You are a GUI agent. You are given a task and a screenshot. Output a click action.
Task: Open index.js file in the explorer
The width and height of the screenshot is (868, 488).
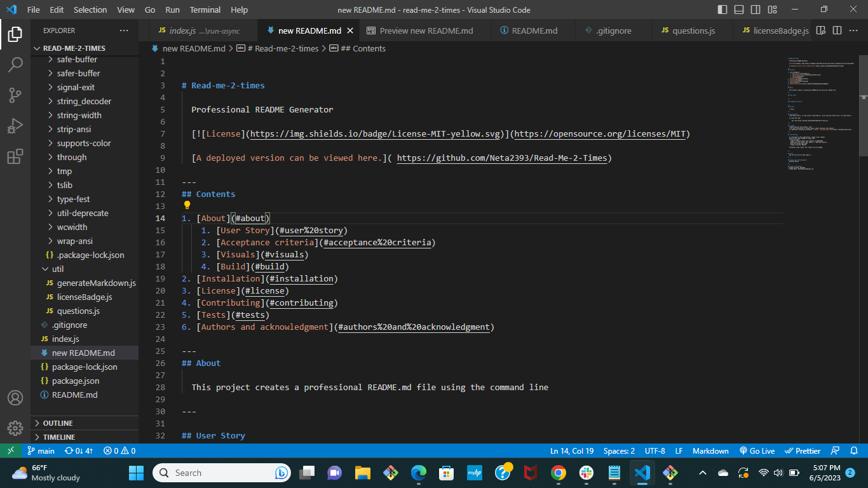click(85, 339)
